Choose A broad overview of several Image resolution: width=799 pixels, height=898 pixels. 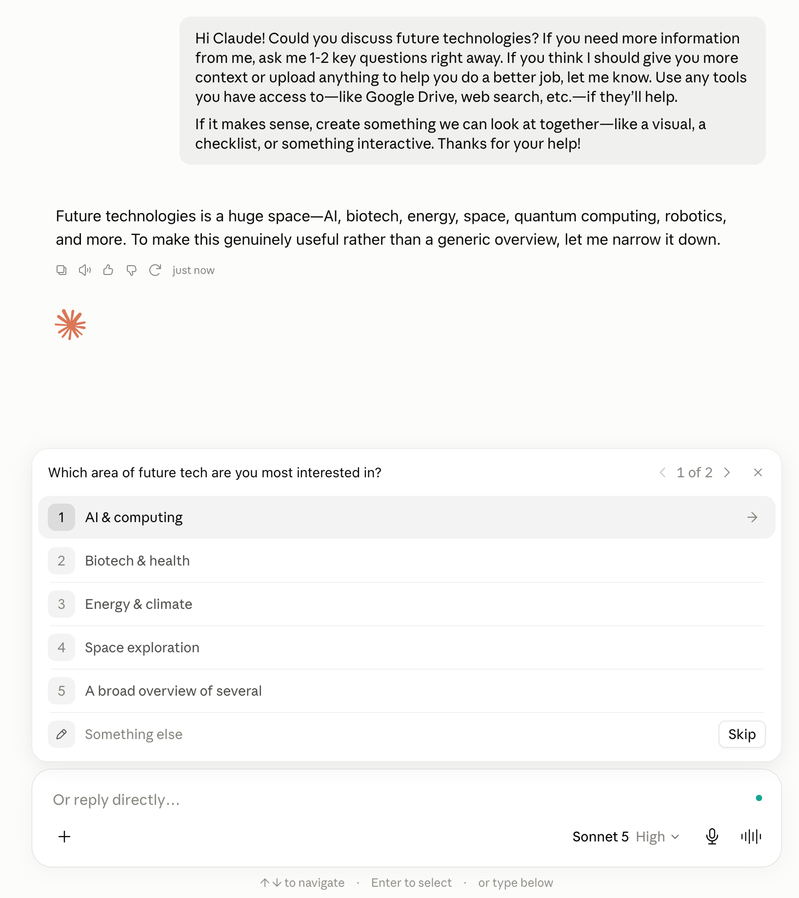(x=407, y=691)
